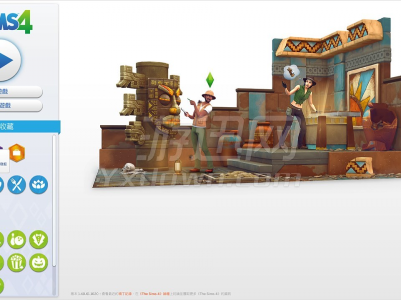Click the scrollbar in the packs panel
This screenshot has height=300, width=401.
pyautogui.click(x=54, y=200)
